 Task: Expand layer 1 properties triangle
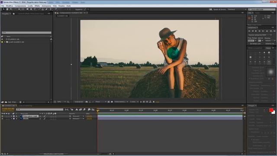(x=12, y=116)
